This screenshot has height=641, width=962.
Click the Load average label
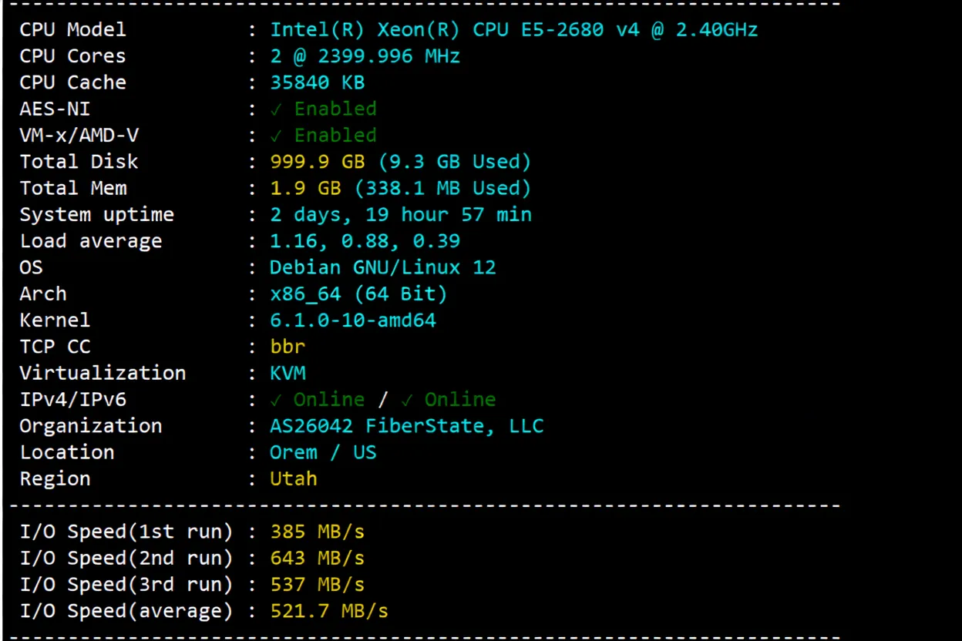tap(90, 241)
